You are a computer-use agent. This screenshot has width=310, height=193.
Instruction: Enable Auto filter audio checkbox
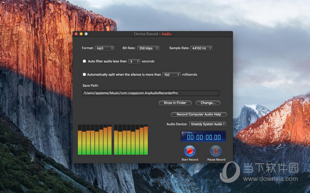84,61
